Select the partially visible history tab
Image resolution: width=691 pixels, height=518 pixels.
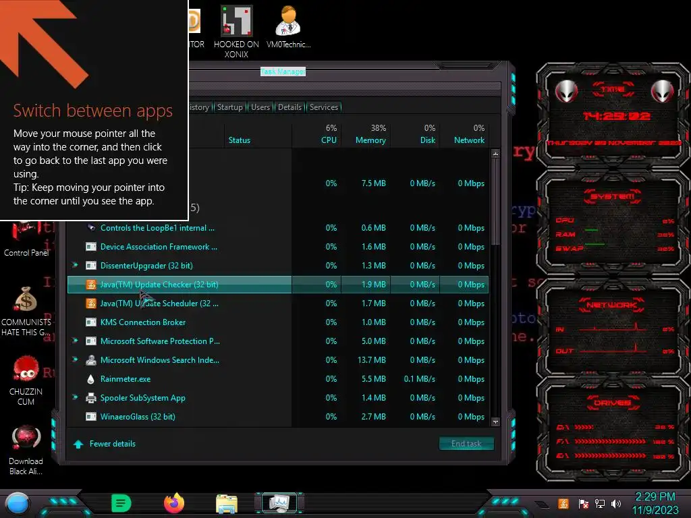coord(200,107)
